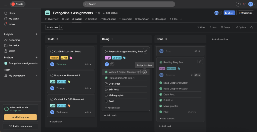Click the star icon to favorite project
Viewport: 257px width, 132px height.
click(99, 13)
